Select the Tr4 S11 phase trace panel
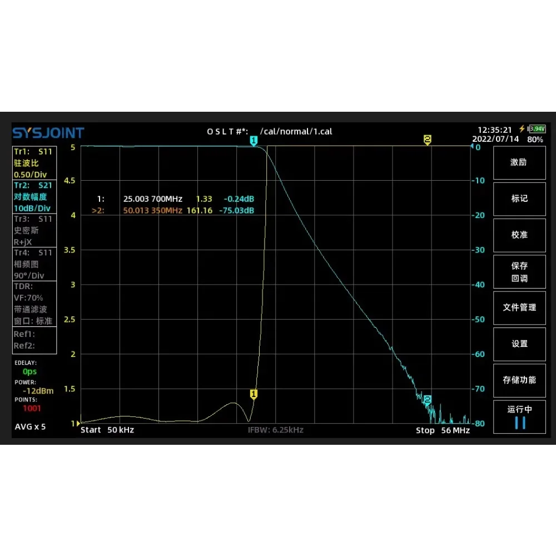 pos(34,264)
